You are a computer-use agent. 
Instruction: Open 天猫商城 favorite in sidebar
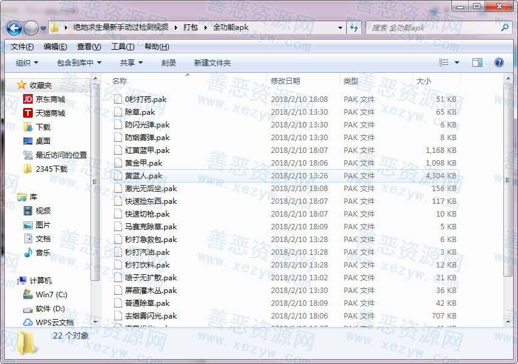point(50,113)
